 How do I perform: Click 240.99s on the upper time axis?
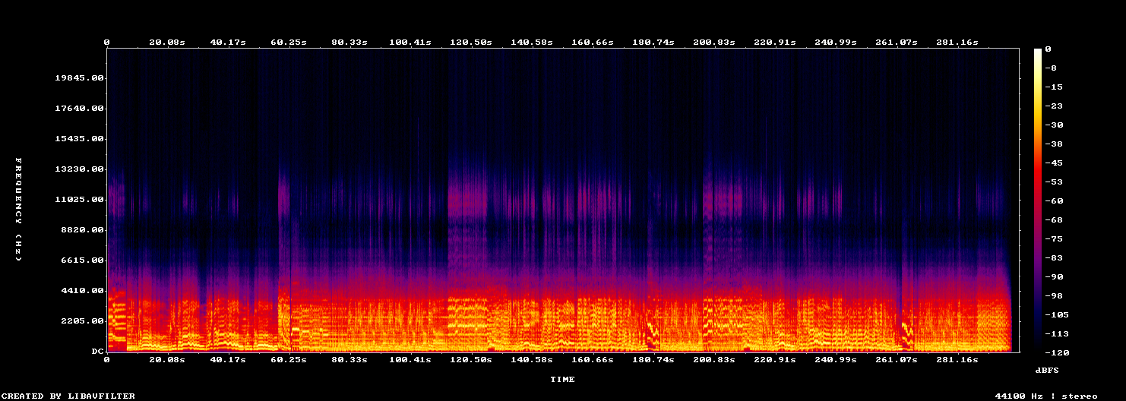[836, 43]
